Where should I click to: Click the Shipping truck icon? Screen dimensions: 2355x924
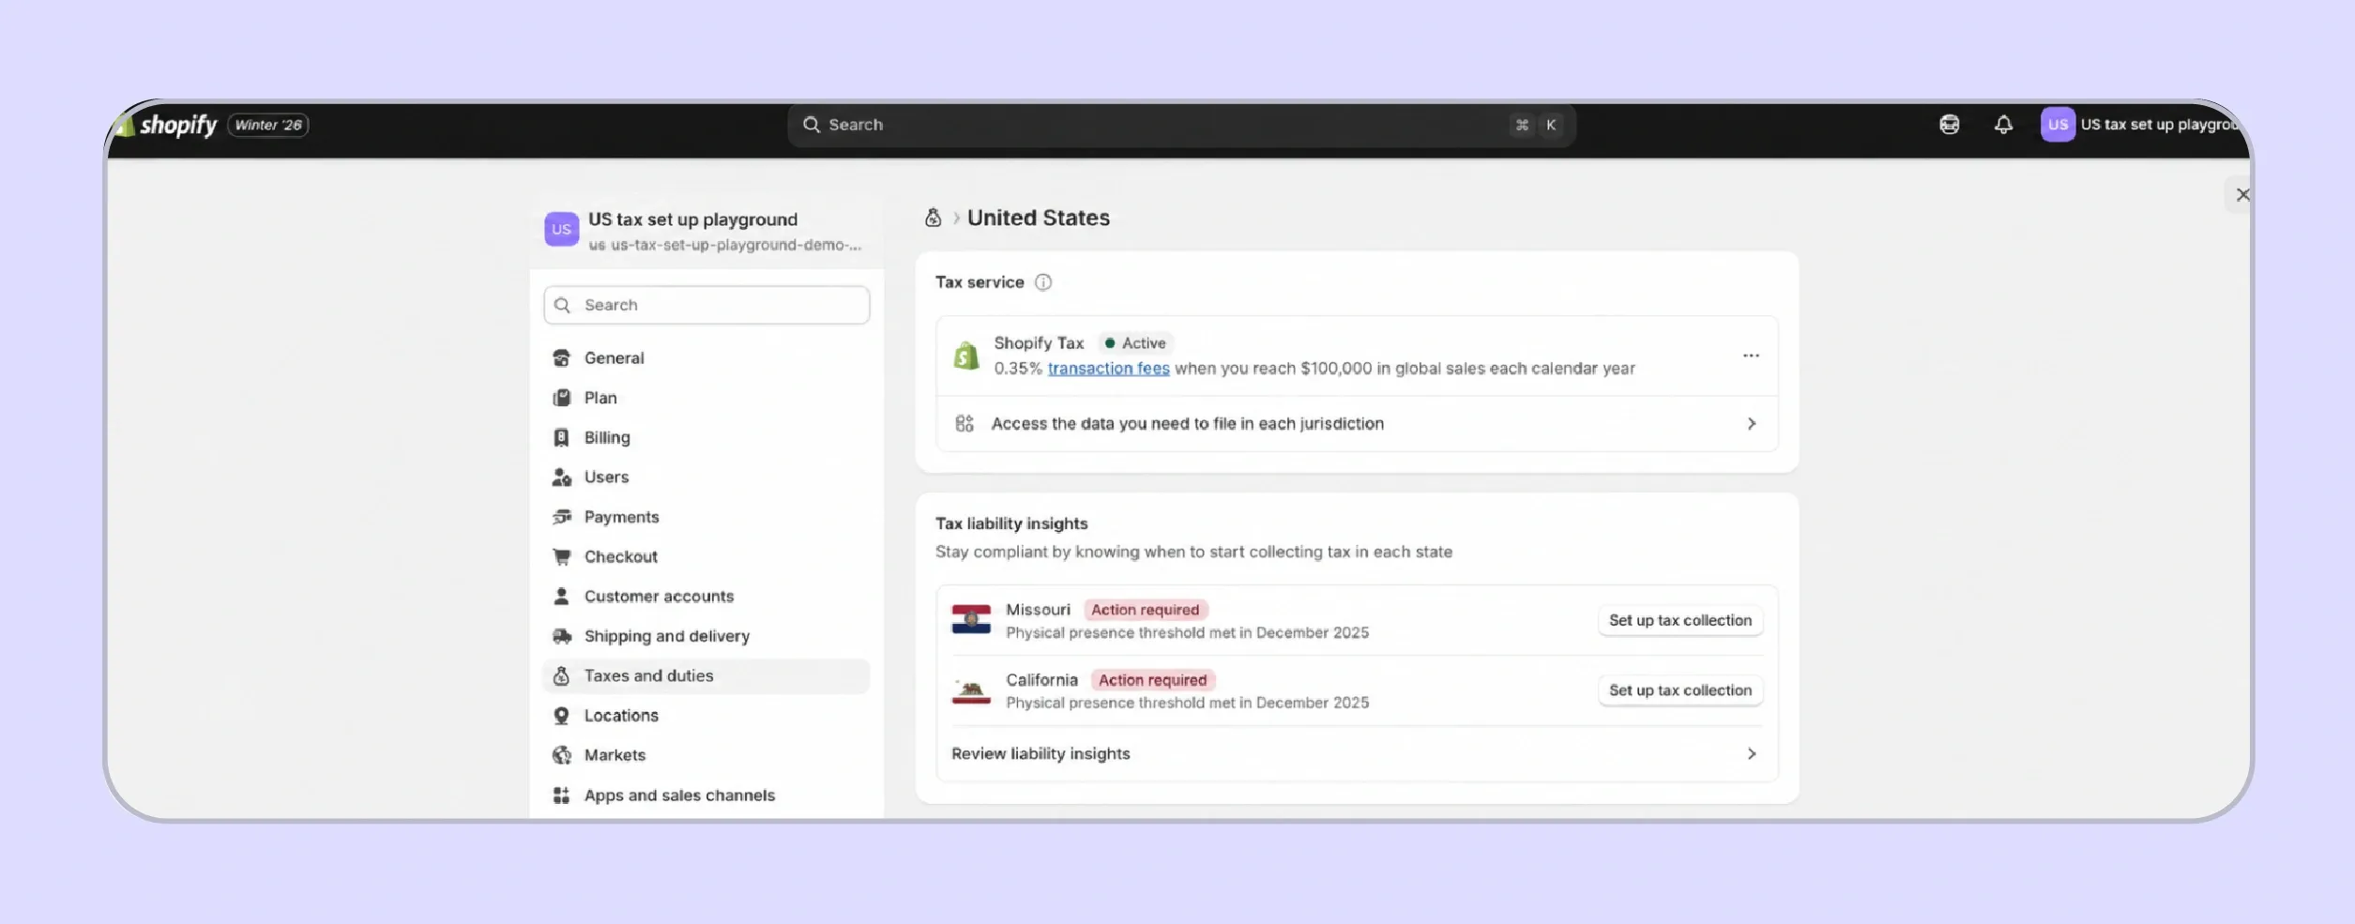pos(561,636)
